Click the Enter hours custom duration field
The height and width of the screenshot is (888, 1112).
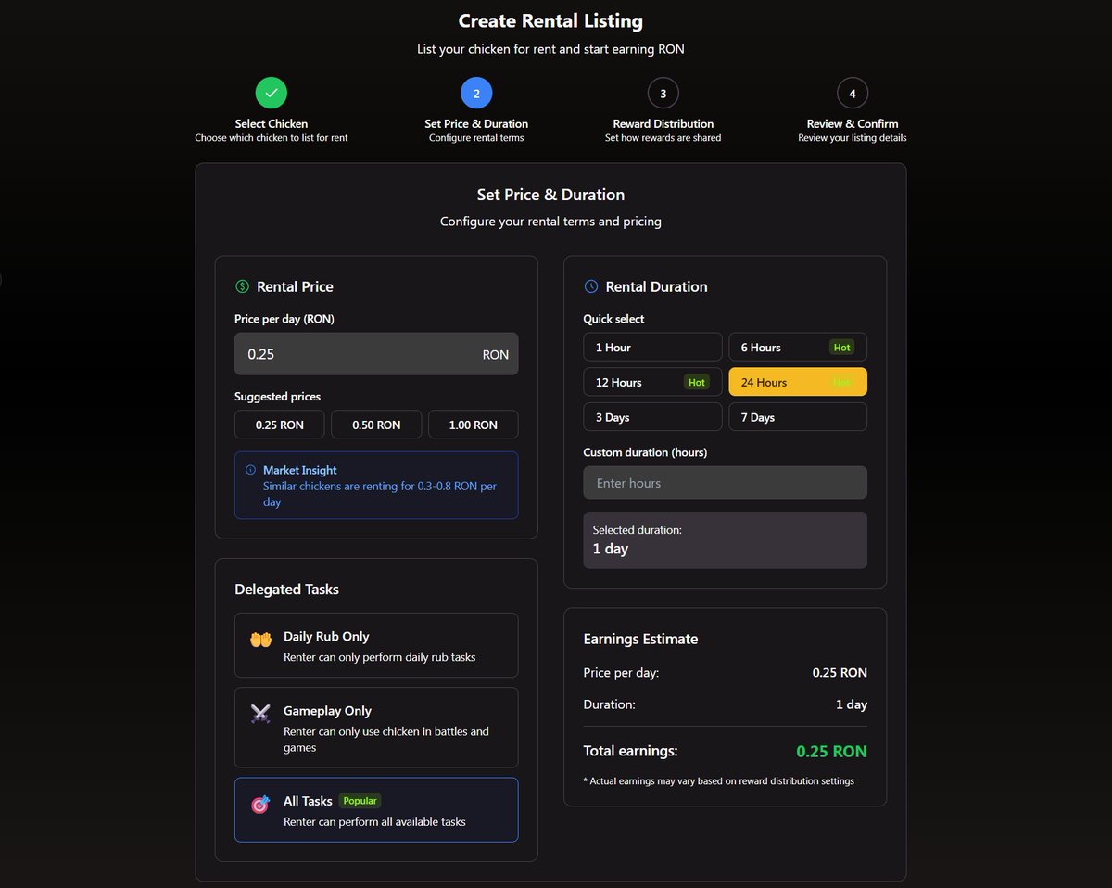[725, 483]
